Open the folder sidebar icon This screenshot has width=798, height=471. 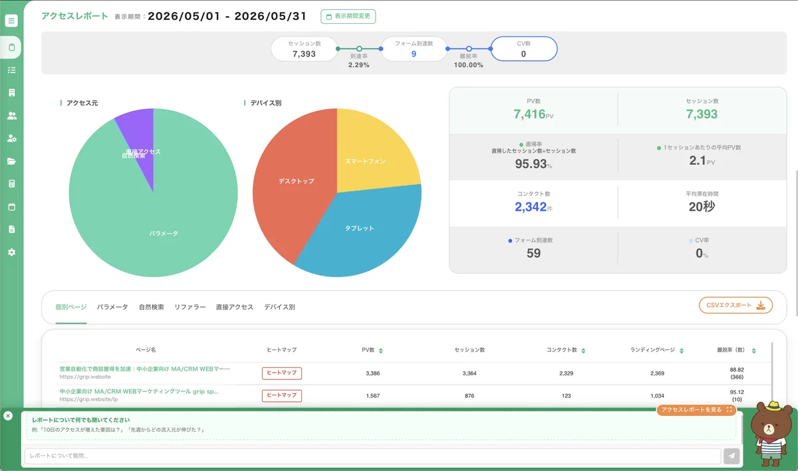click(x=11, y=161)
